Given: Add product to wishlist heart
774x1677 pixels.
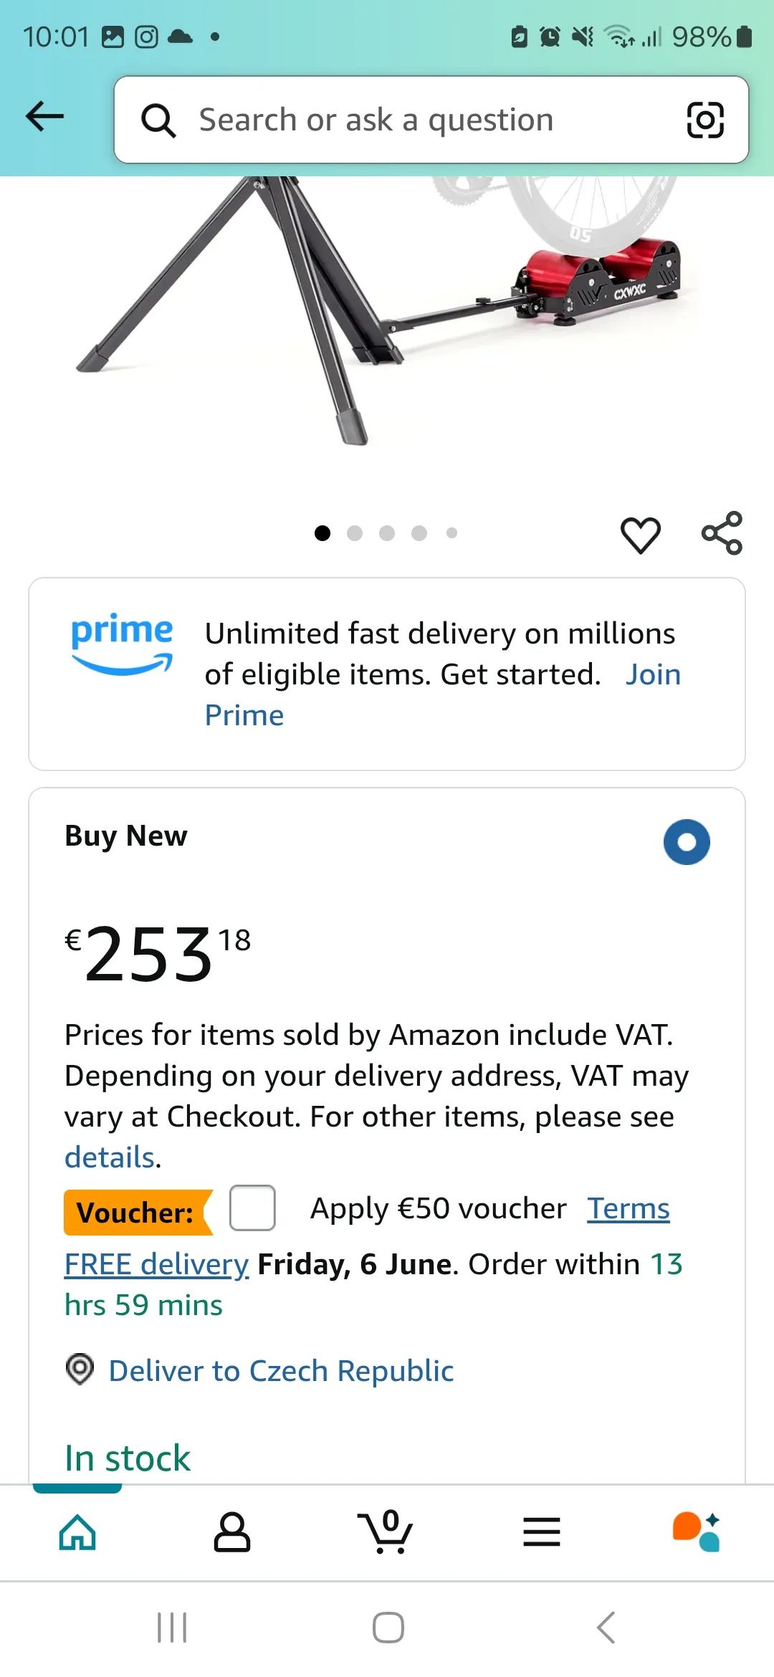Looking at the screenshot, I should 640,535.
